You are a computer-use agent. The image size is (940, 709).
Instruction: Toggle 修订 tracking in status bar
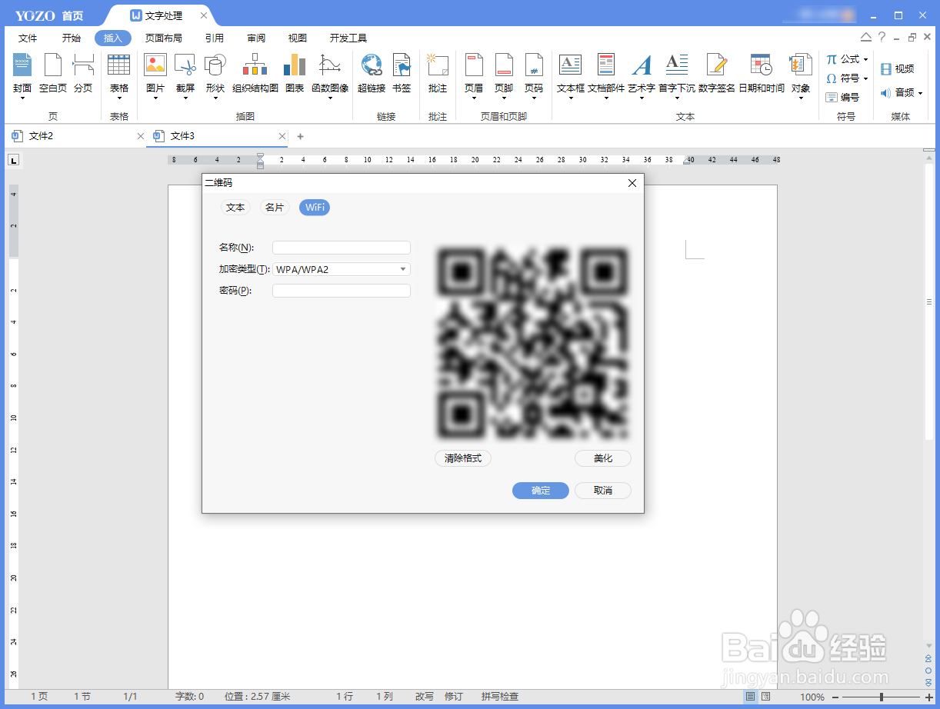pyautogui.click(x=454, y=697)
